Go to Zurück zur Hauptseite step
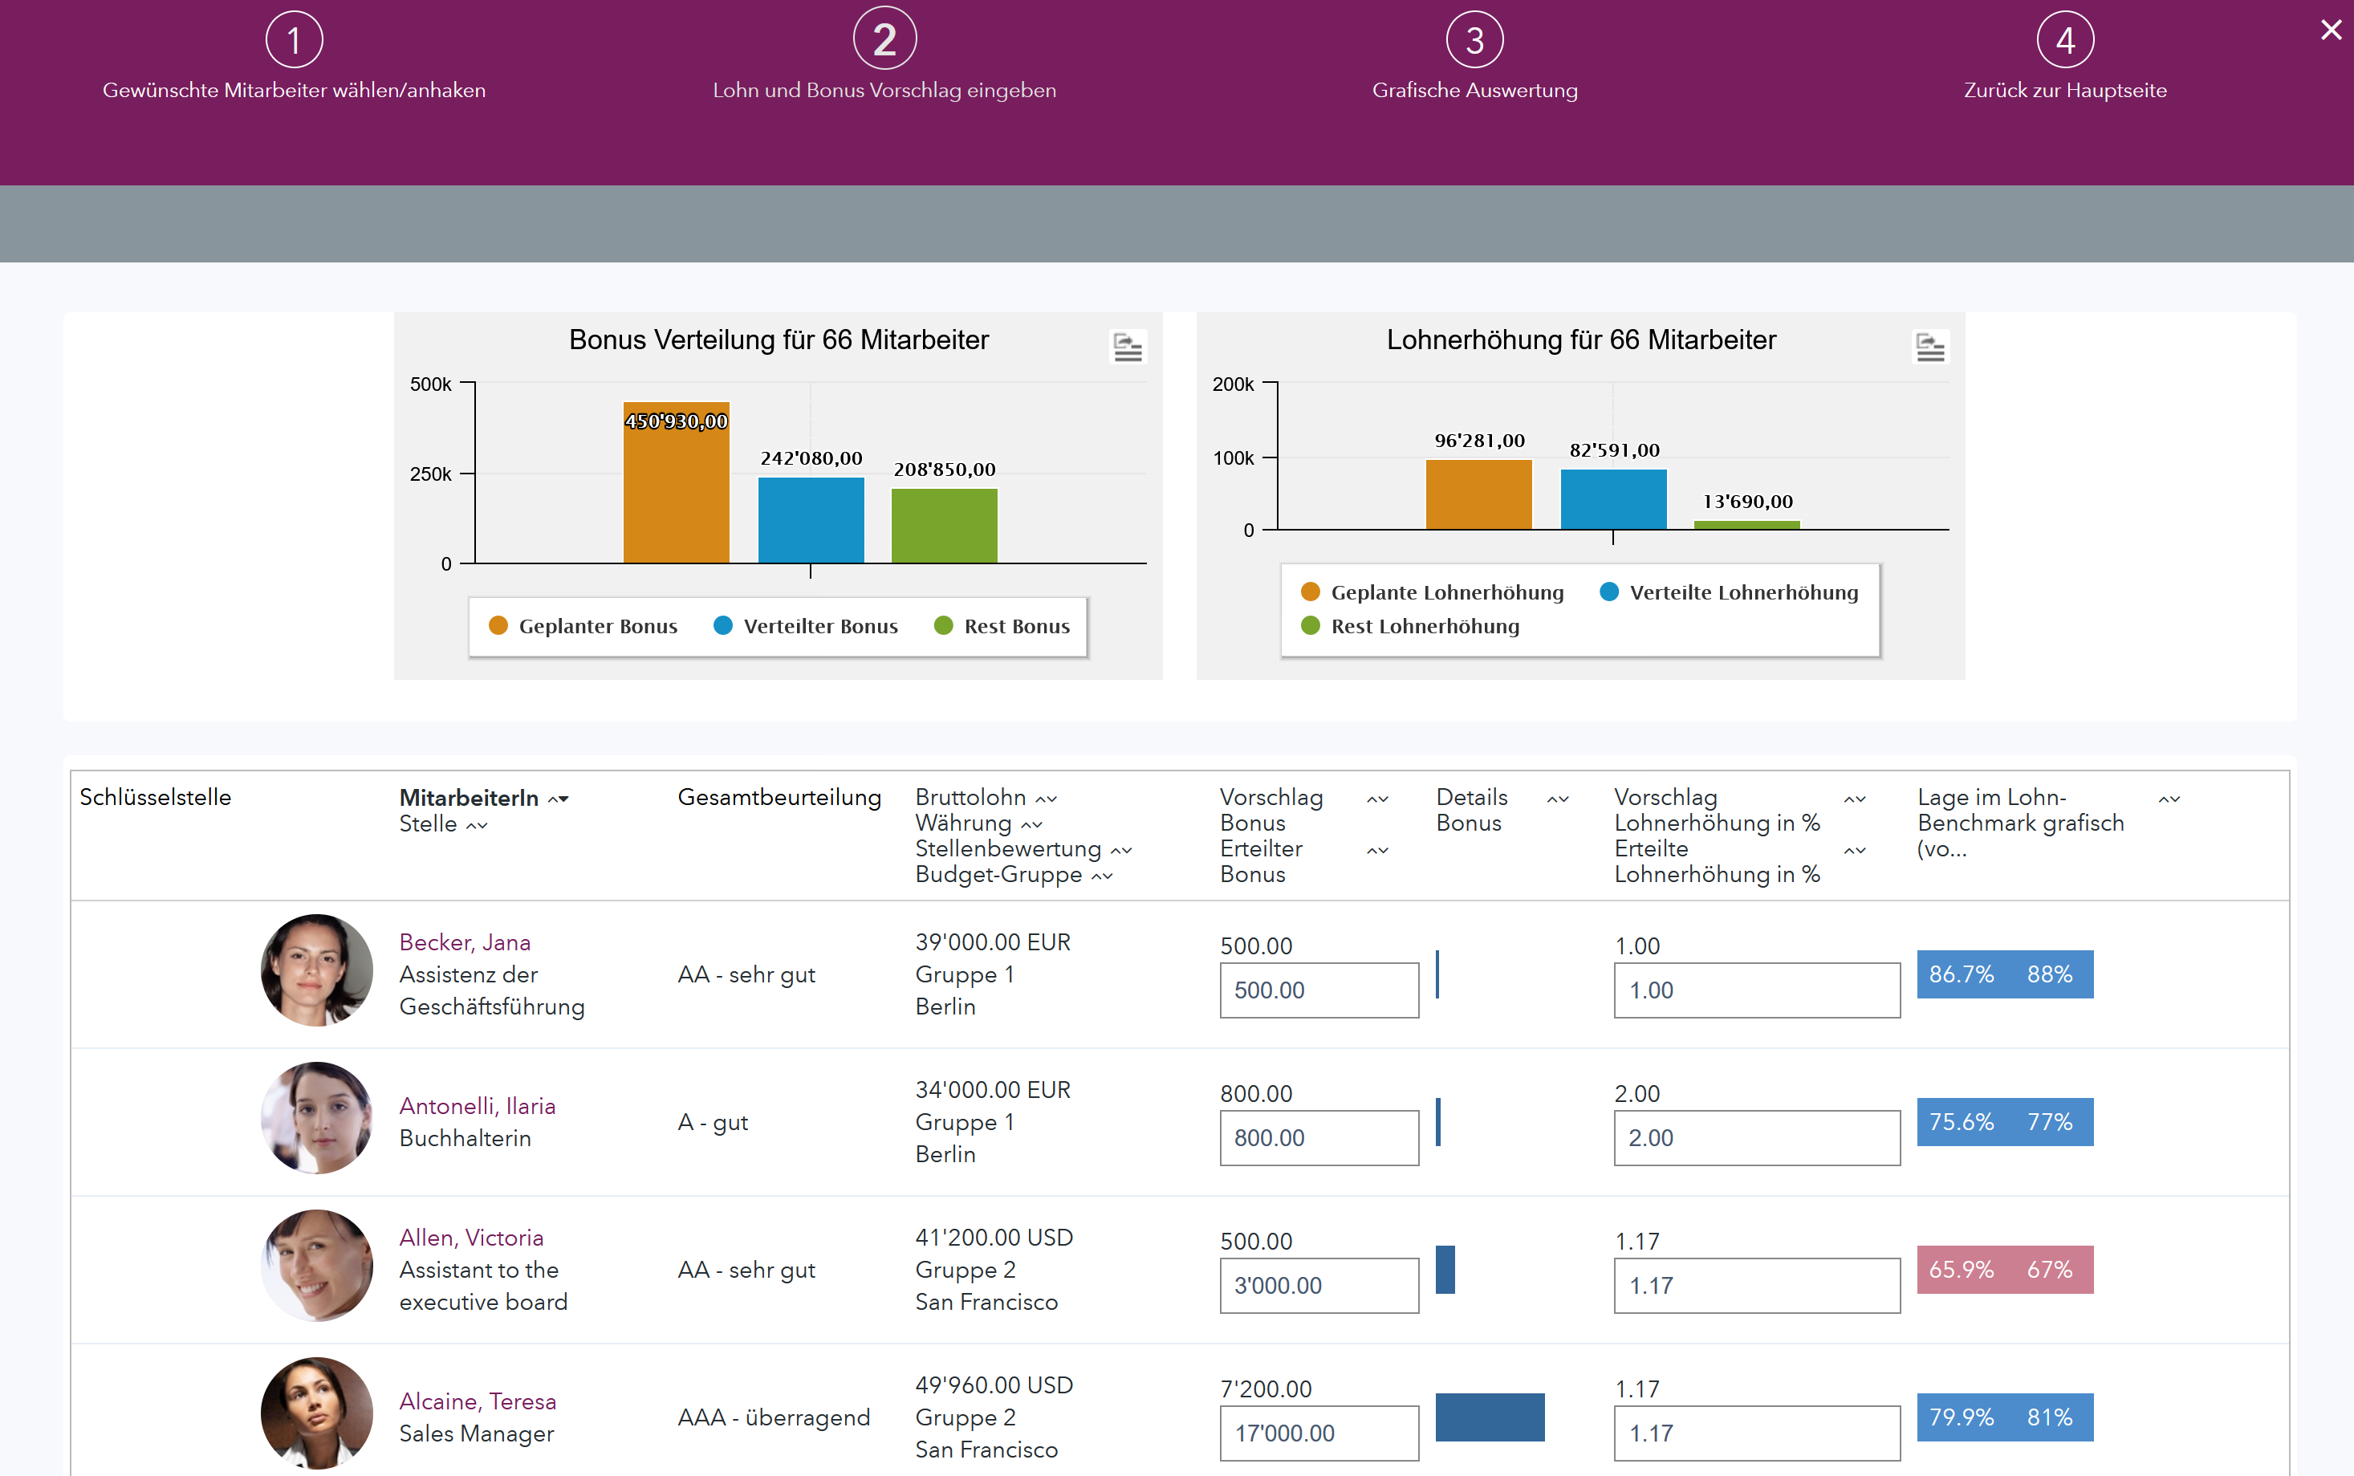 pos(2065,90)
